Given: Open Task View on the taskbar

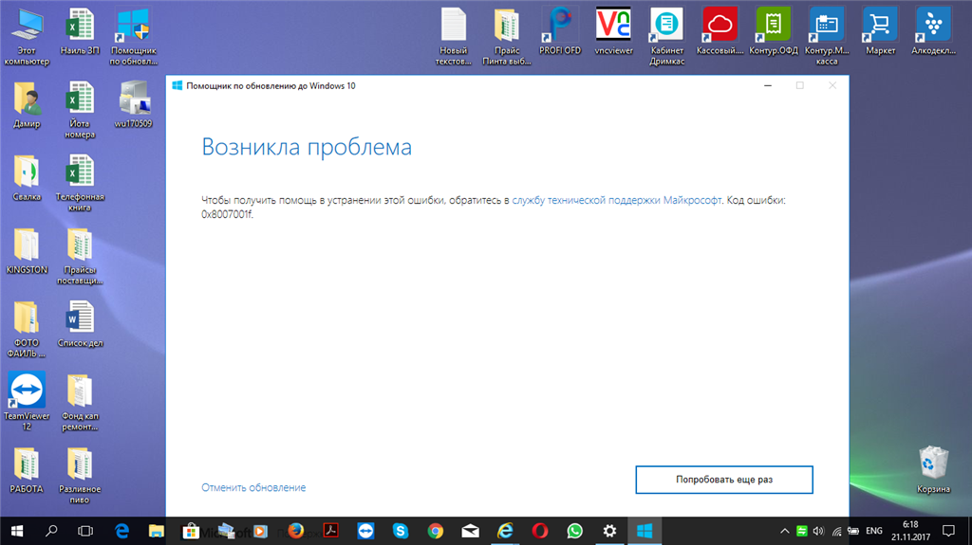Looking at the screenshot, I should click(x=84, y=531).
